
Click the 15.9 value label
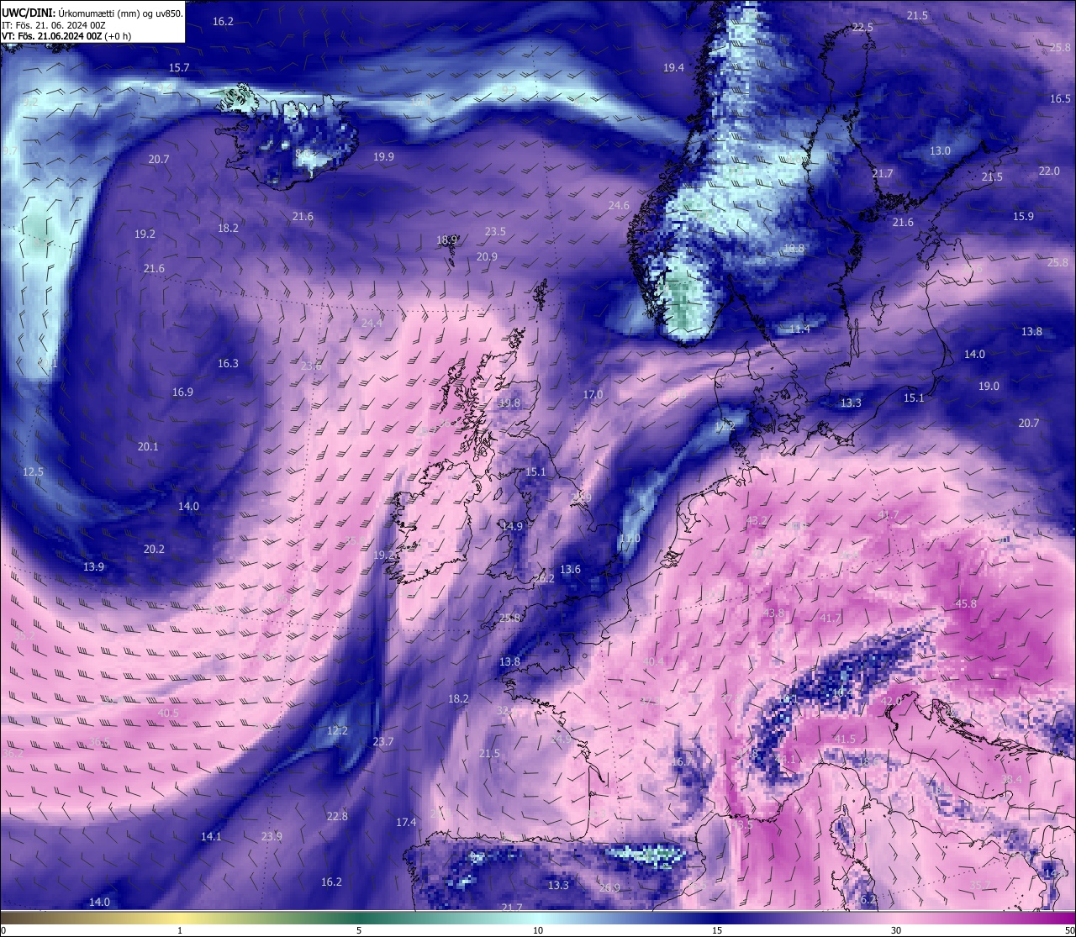[1023, 216]
